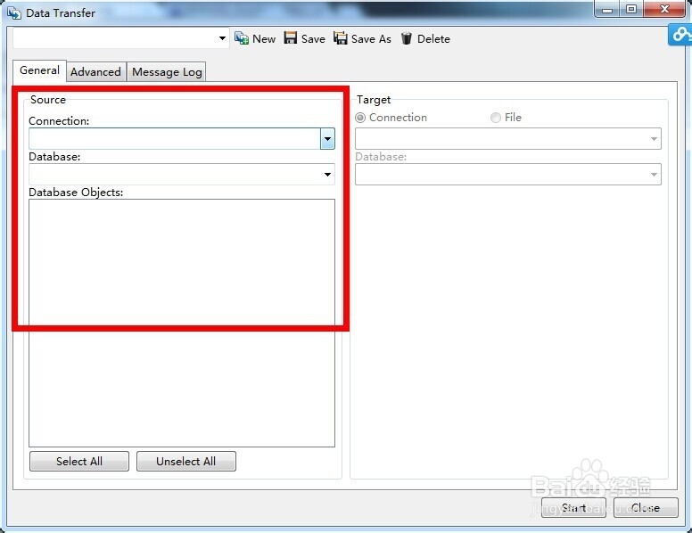Click the Delete trash can button
692x533 pixels.
tap(425, 39)
